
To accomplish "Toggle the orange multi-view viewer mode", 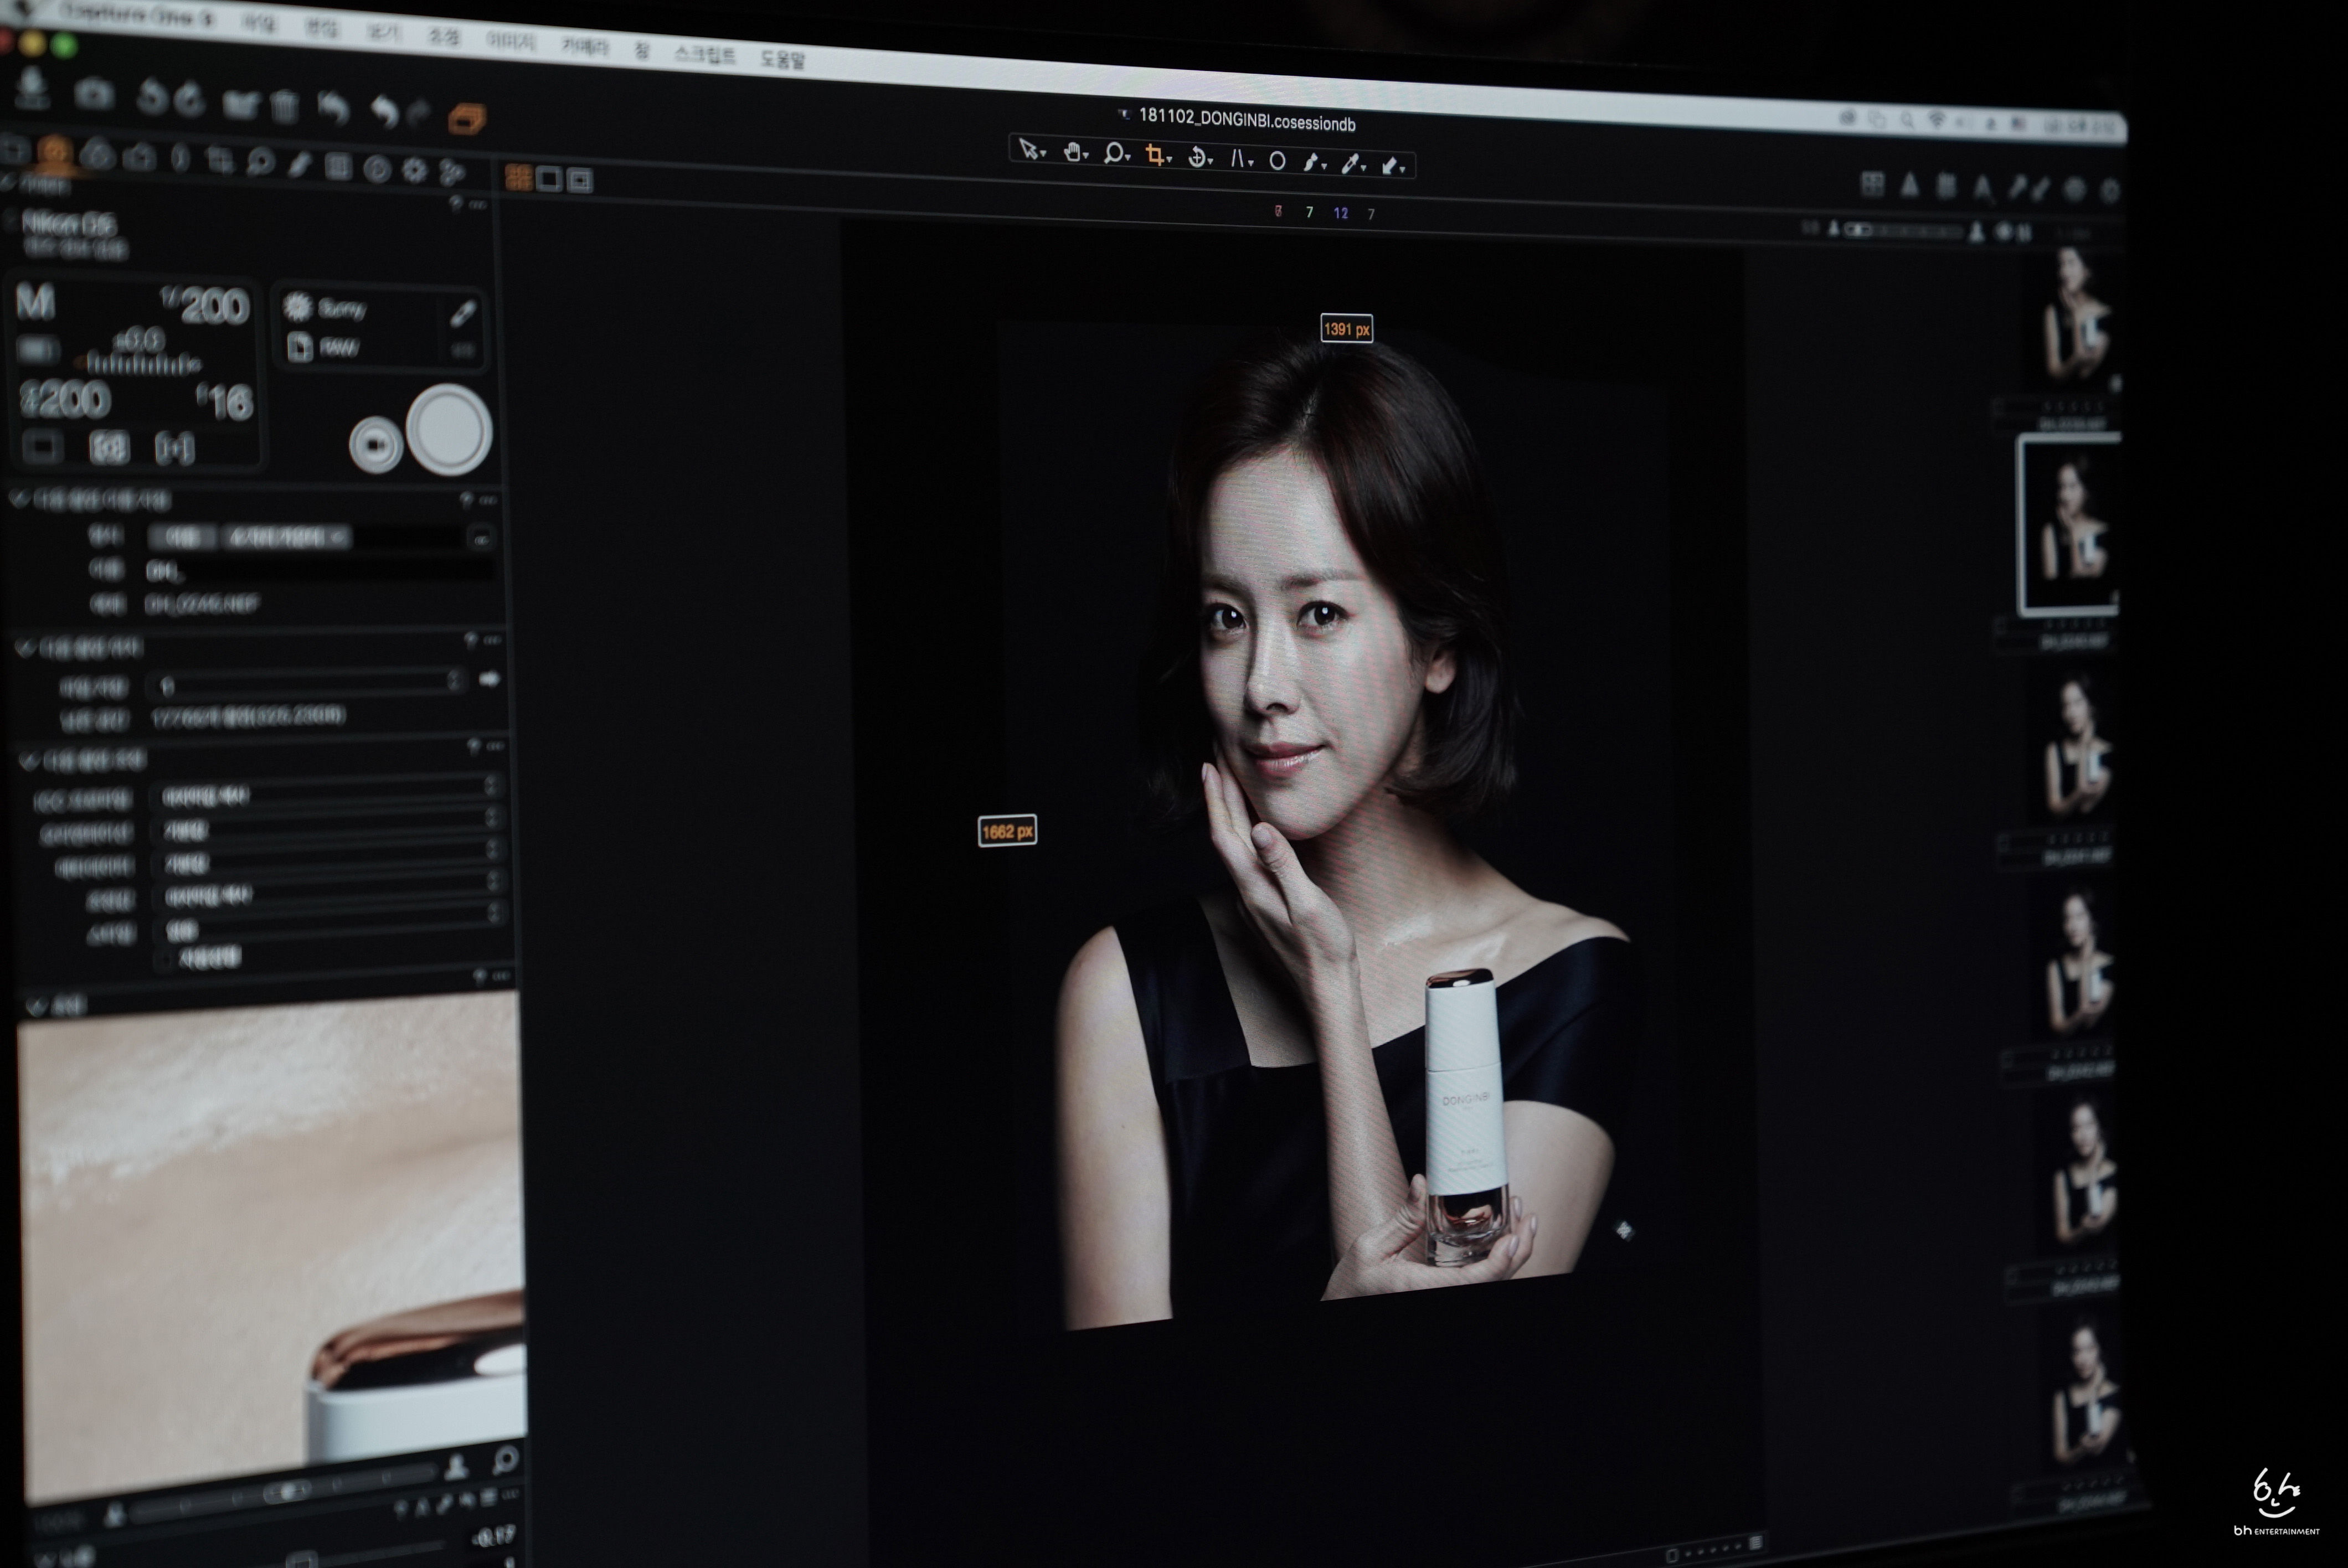I will click(x=518, y=177).
